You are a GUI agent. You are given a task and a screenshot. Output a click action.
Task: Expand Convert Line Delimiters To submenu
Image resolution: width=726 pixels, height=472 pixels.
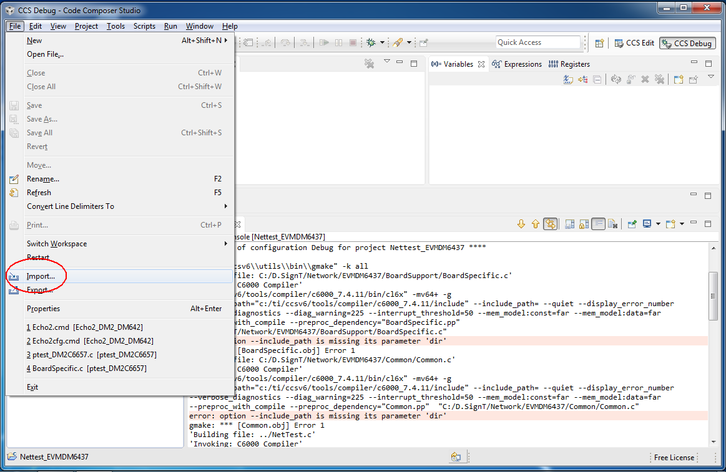[226, 206]
